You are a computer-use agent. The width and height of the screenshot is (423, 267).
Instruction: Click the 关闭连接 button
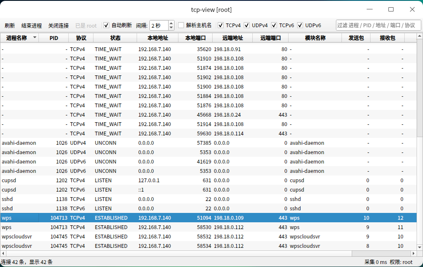[x=58, y=26]
